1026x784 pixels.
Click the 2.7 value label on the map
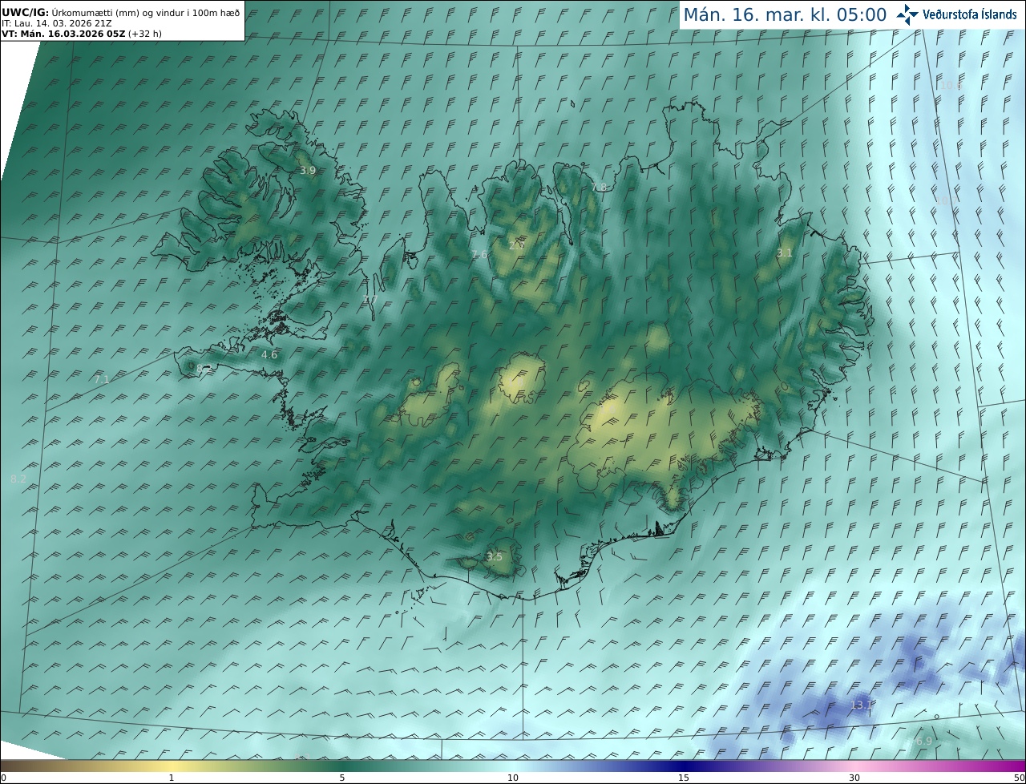click(x=517, y=244)
